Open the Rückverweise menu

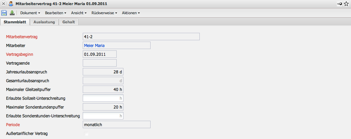(104, 13)
